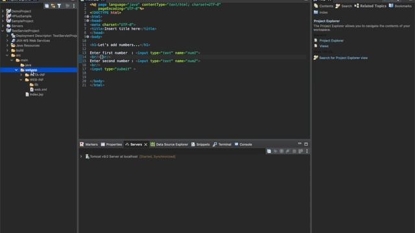The height and width of the screenshot is (233, 415).
Task: Click the JAX-WS Web Services icon
Action: (x=13, y=40)
